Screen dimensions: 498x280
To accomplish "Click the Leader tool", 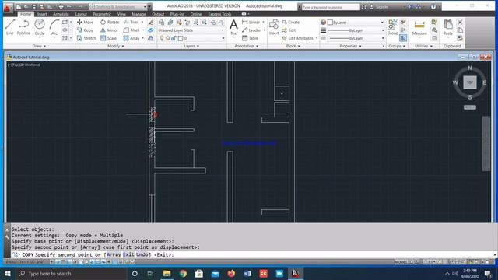I will 251,30.
